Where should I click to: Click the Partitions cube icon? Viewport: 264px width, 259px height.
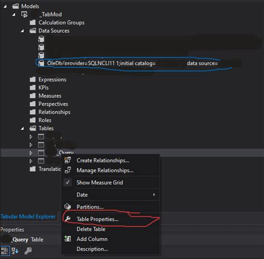click(x=67, y=207)
